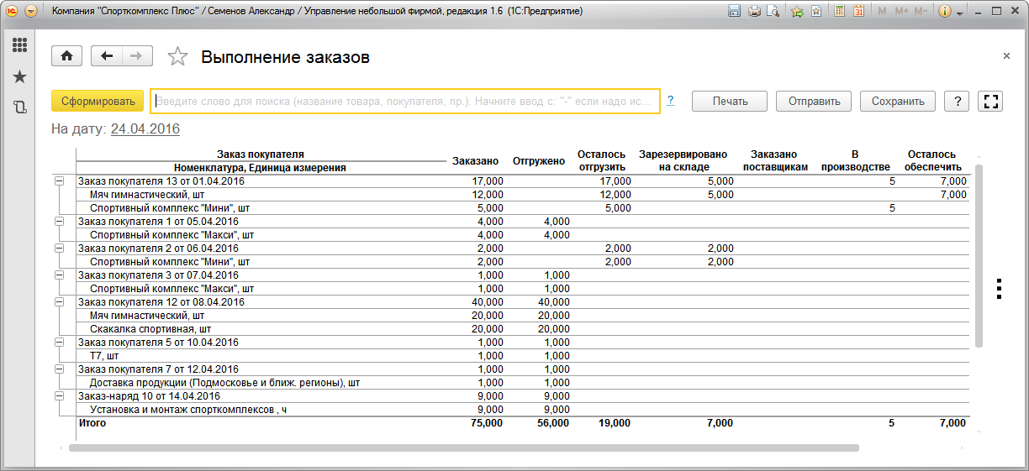Screen dimensions: 1029x471
Task: Collapse Заказ покупателя 13 group
Action: (59, 181)
